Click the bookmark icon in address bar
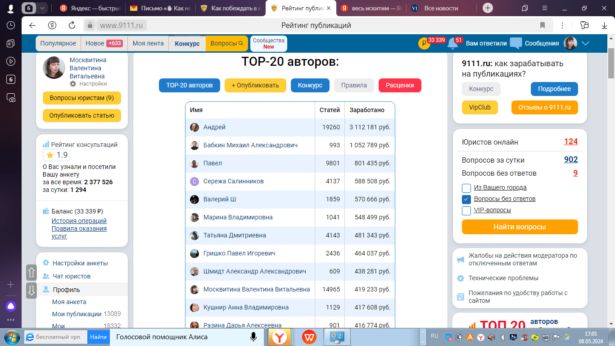The height and width of the screenshot is (346, 615). (543, 25)
